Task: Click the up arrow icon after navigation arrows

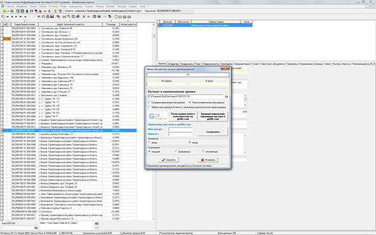Action: click(25, 17)
